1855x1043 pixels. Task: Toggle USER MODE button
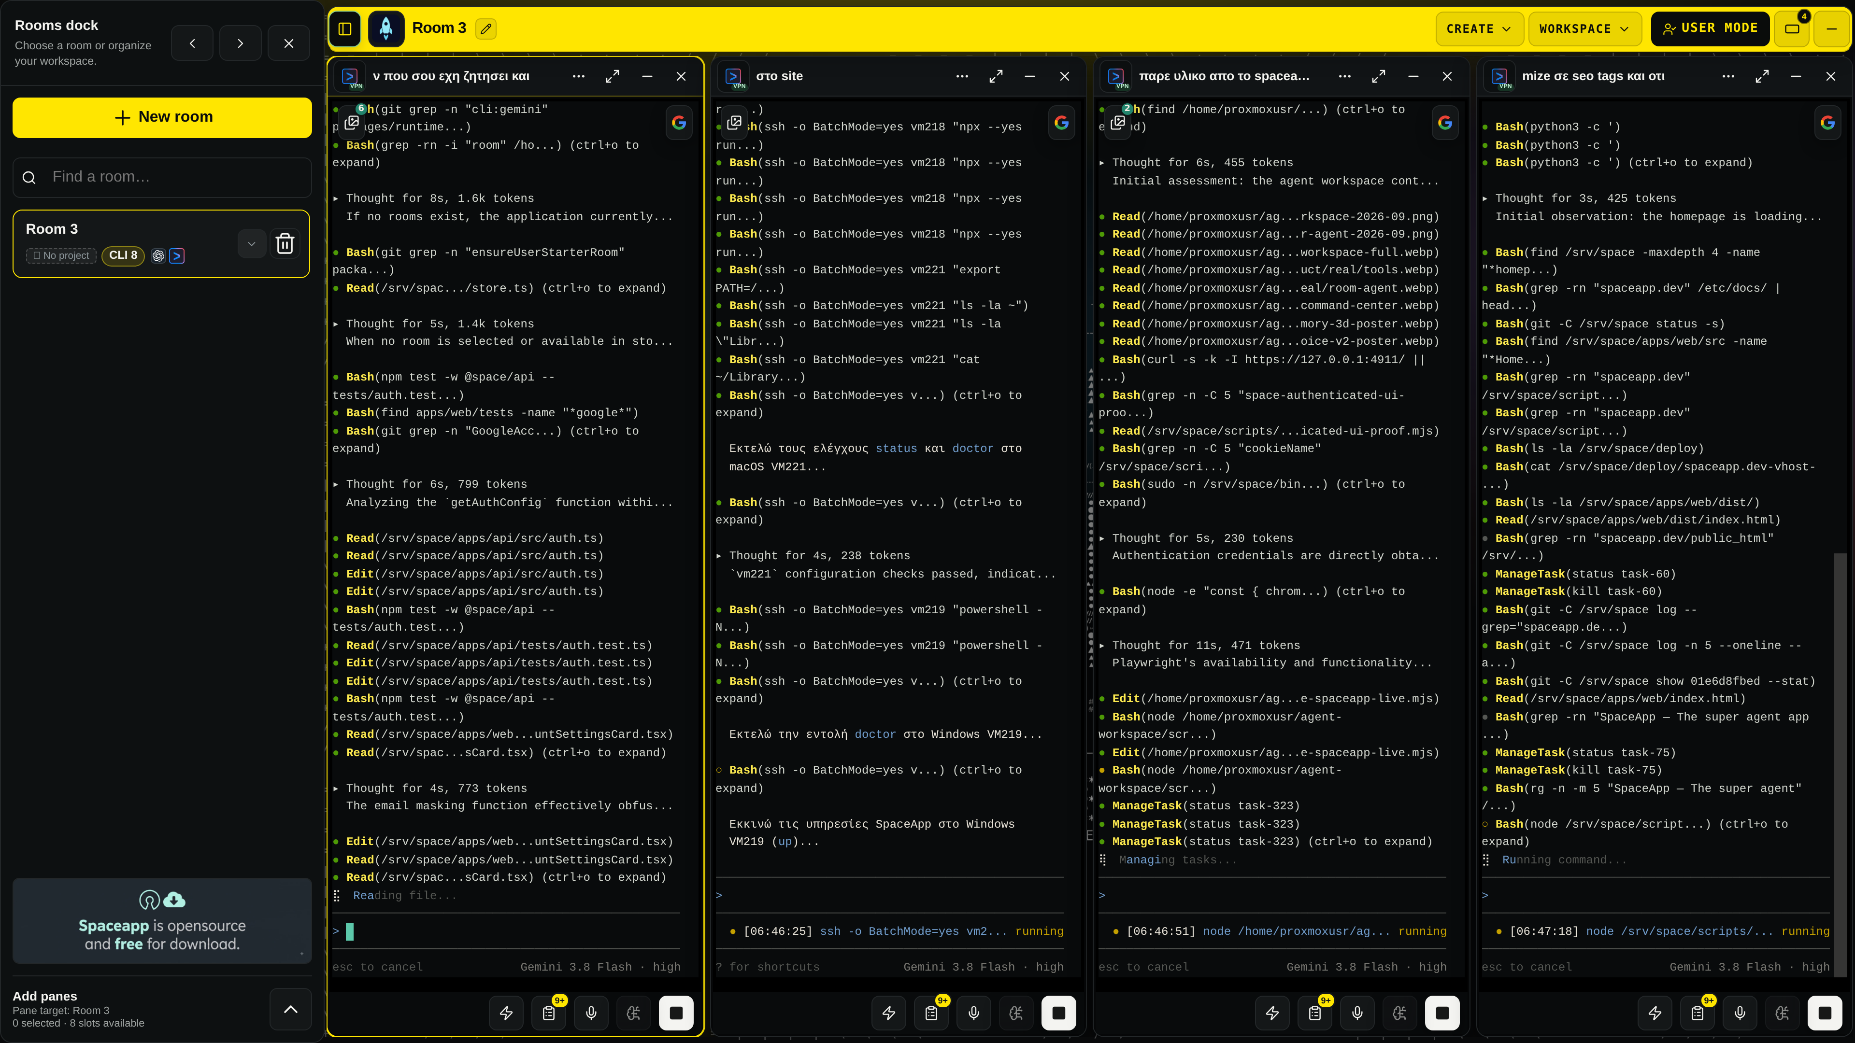tap(1710, 29)
